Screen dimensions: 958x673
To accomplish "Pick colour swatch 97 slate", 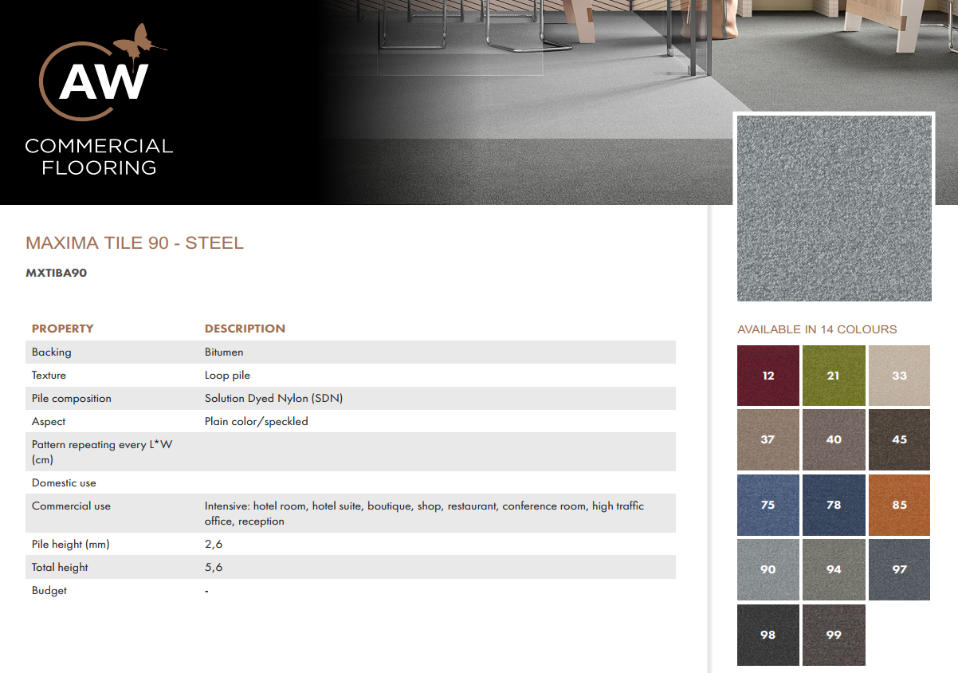I will 899,569.
